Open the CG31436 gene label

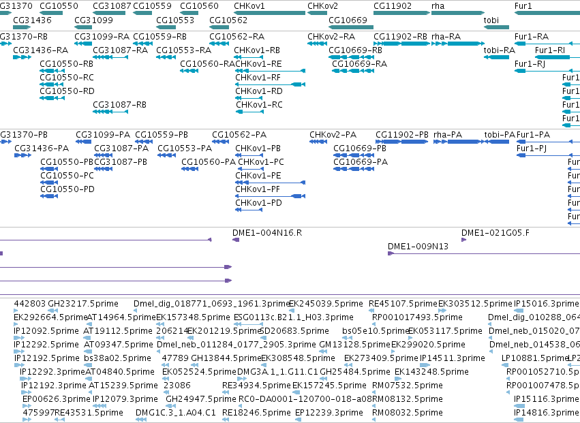click(x=32, y=20)
